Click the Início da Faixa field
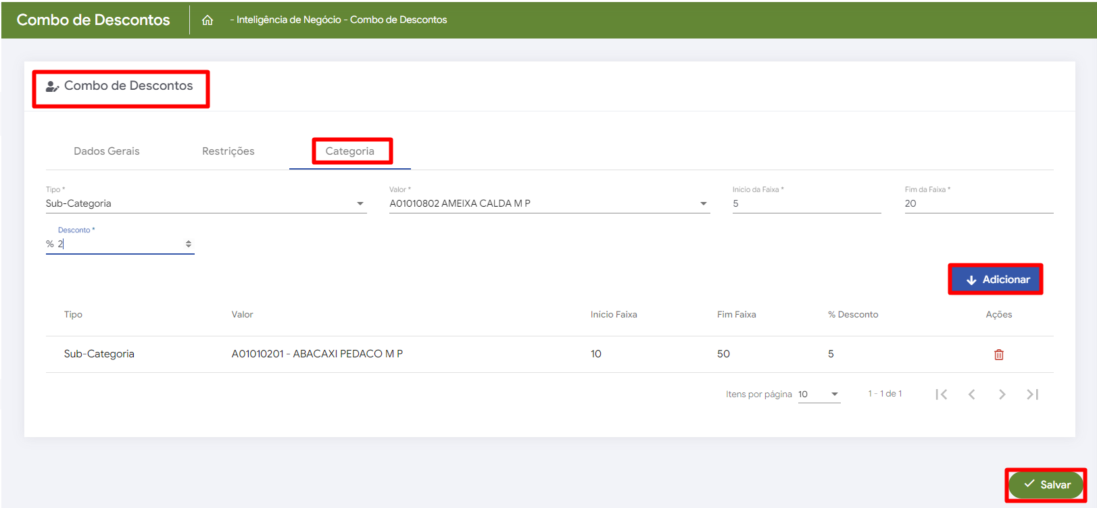The height and width of the screenshot is (508, 1097). tap(806, 203)
